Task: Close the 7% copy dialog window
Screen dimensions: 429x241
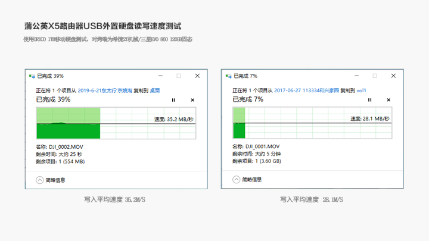Action: click(393, 76)
